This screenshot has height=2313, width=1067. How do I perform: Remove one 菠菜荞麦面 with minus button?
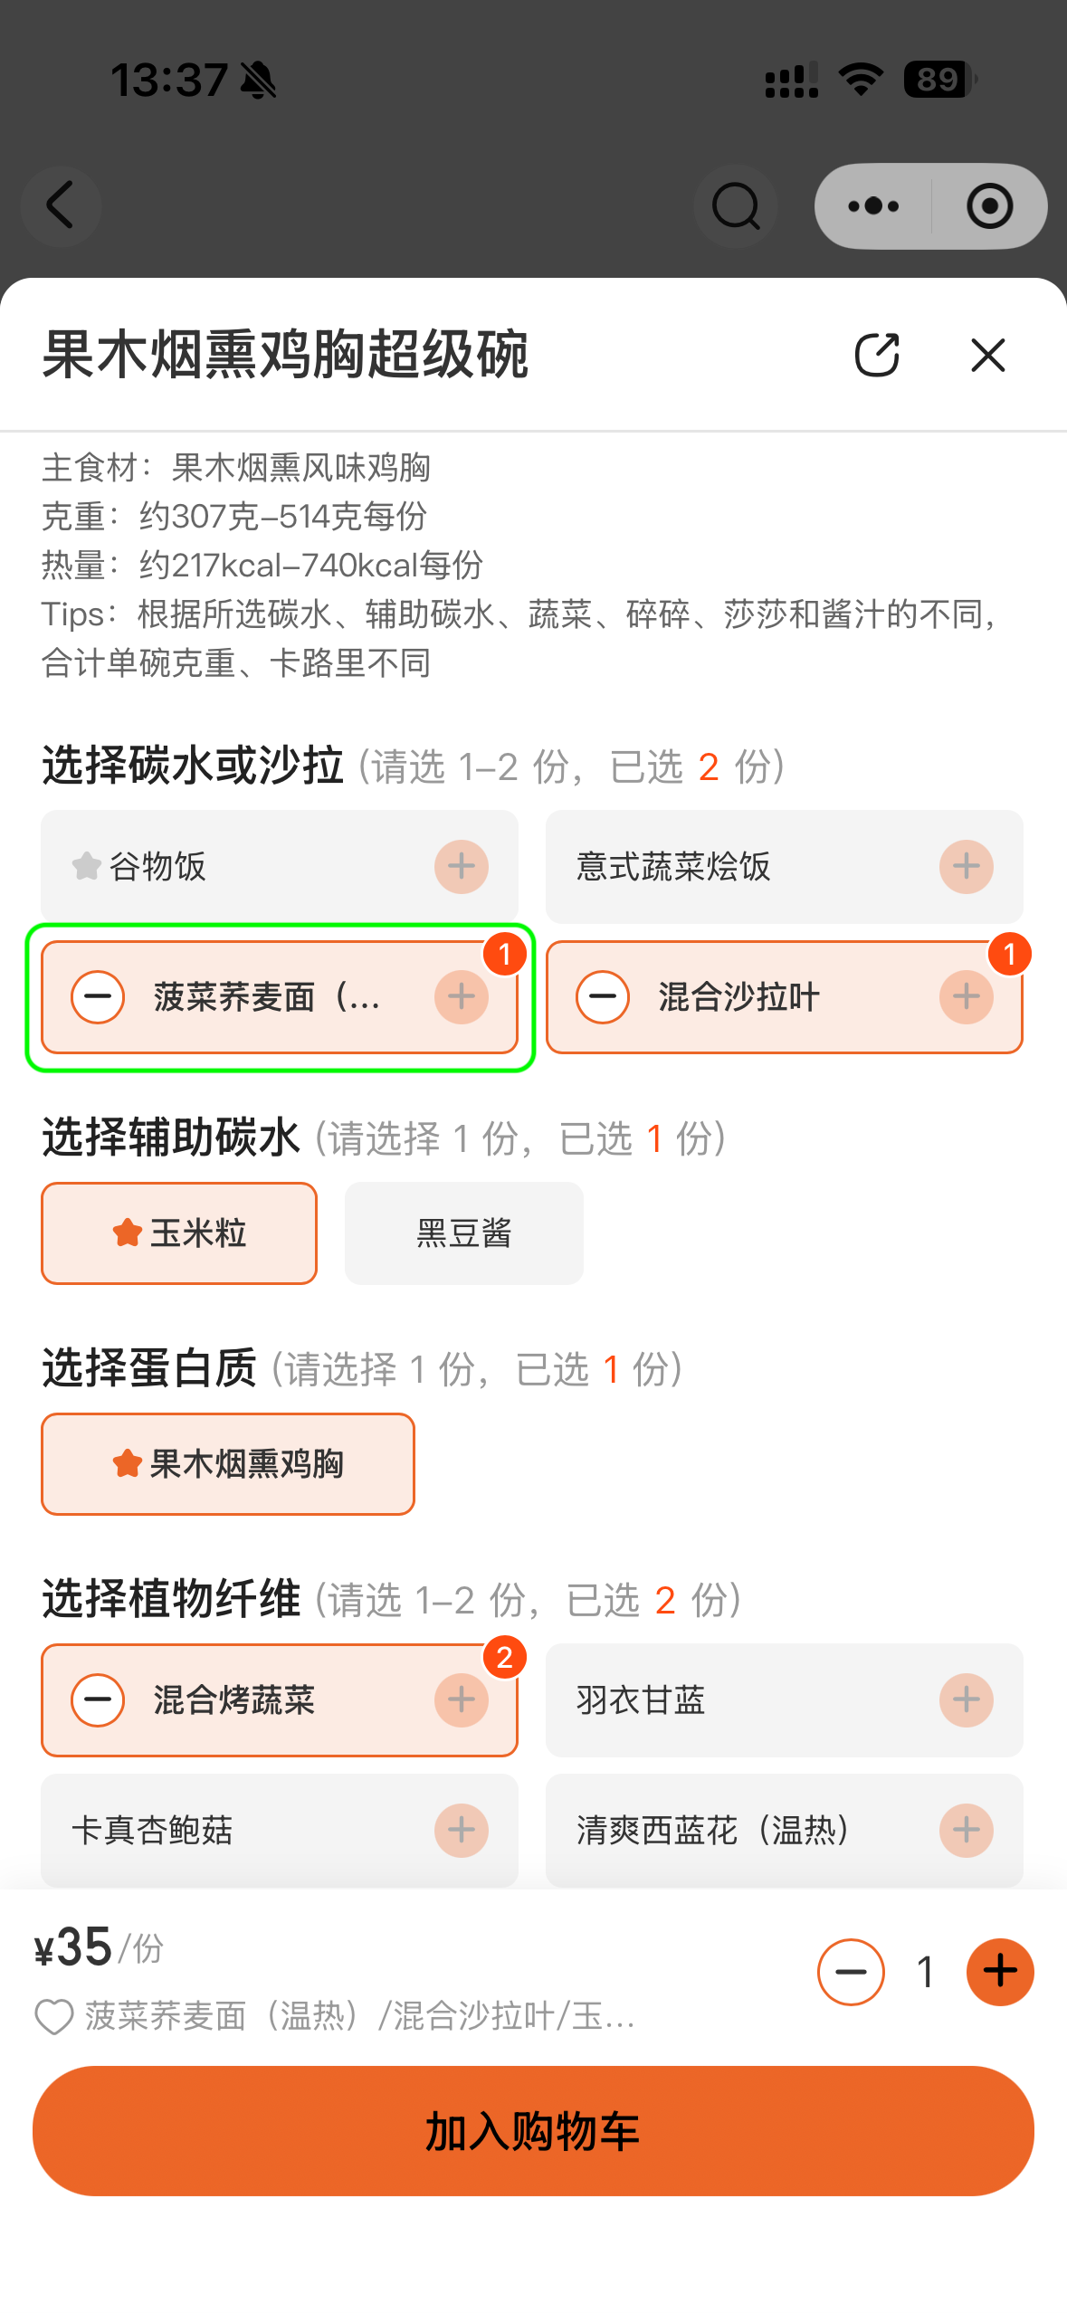[98, 997]
